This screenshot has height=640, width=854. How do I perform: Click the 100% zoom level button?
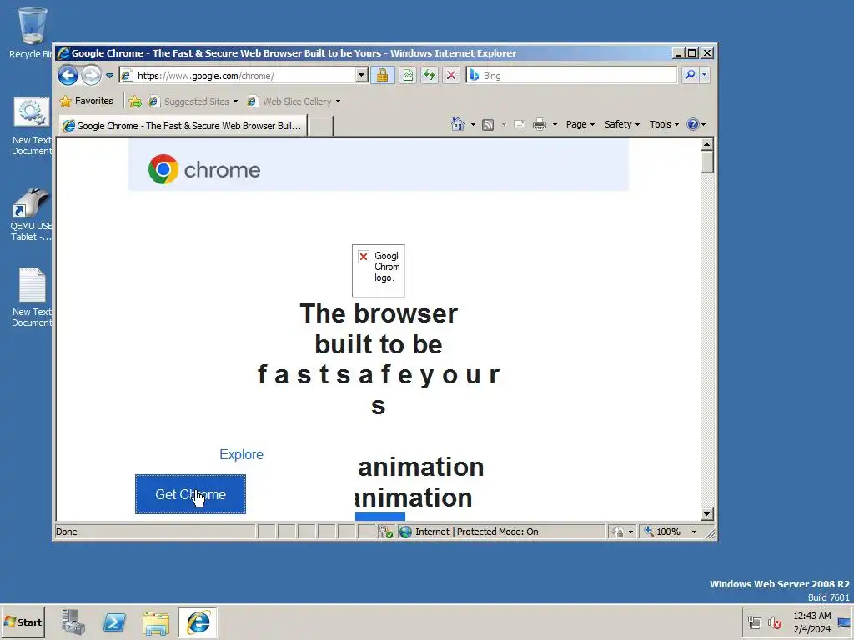coord(663,532)
